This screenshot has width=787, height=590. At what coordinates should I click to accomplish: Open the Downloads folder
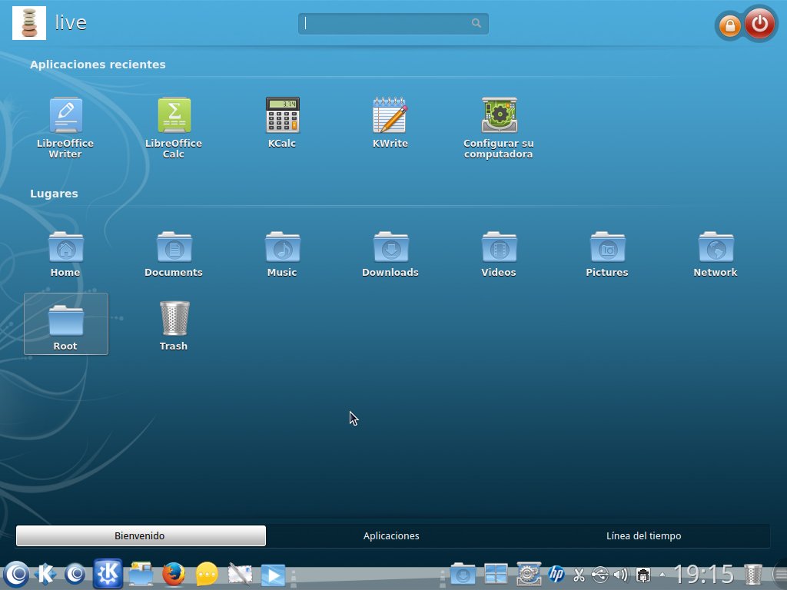(x=390, y=254)
